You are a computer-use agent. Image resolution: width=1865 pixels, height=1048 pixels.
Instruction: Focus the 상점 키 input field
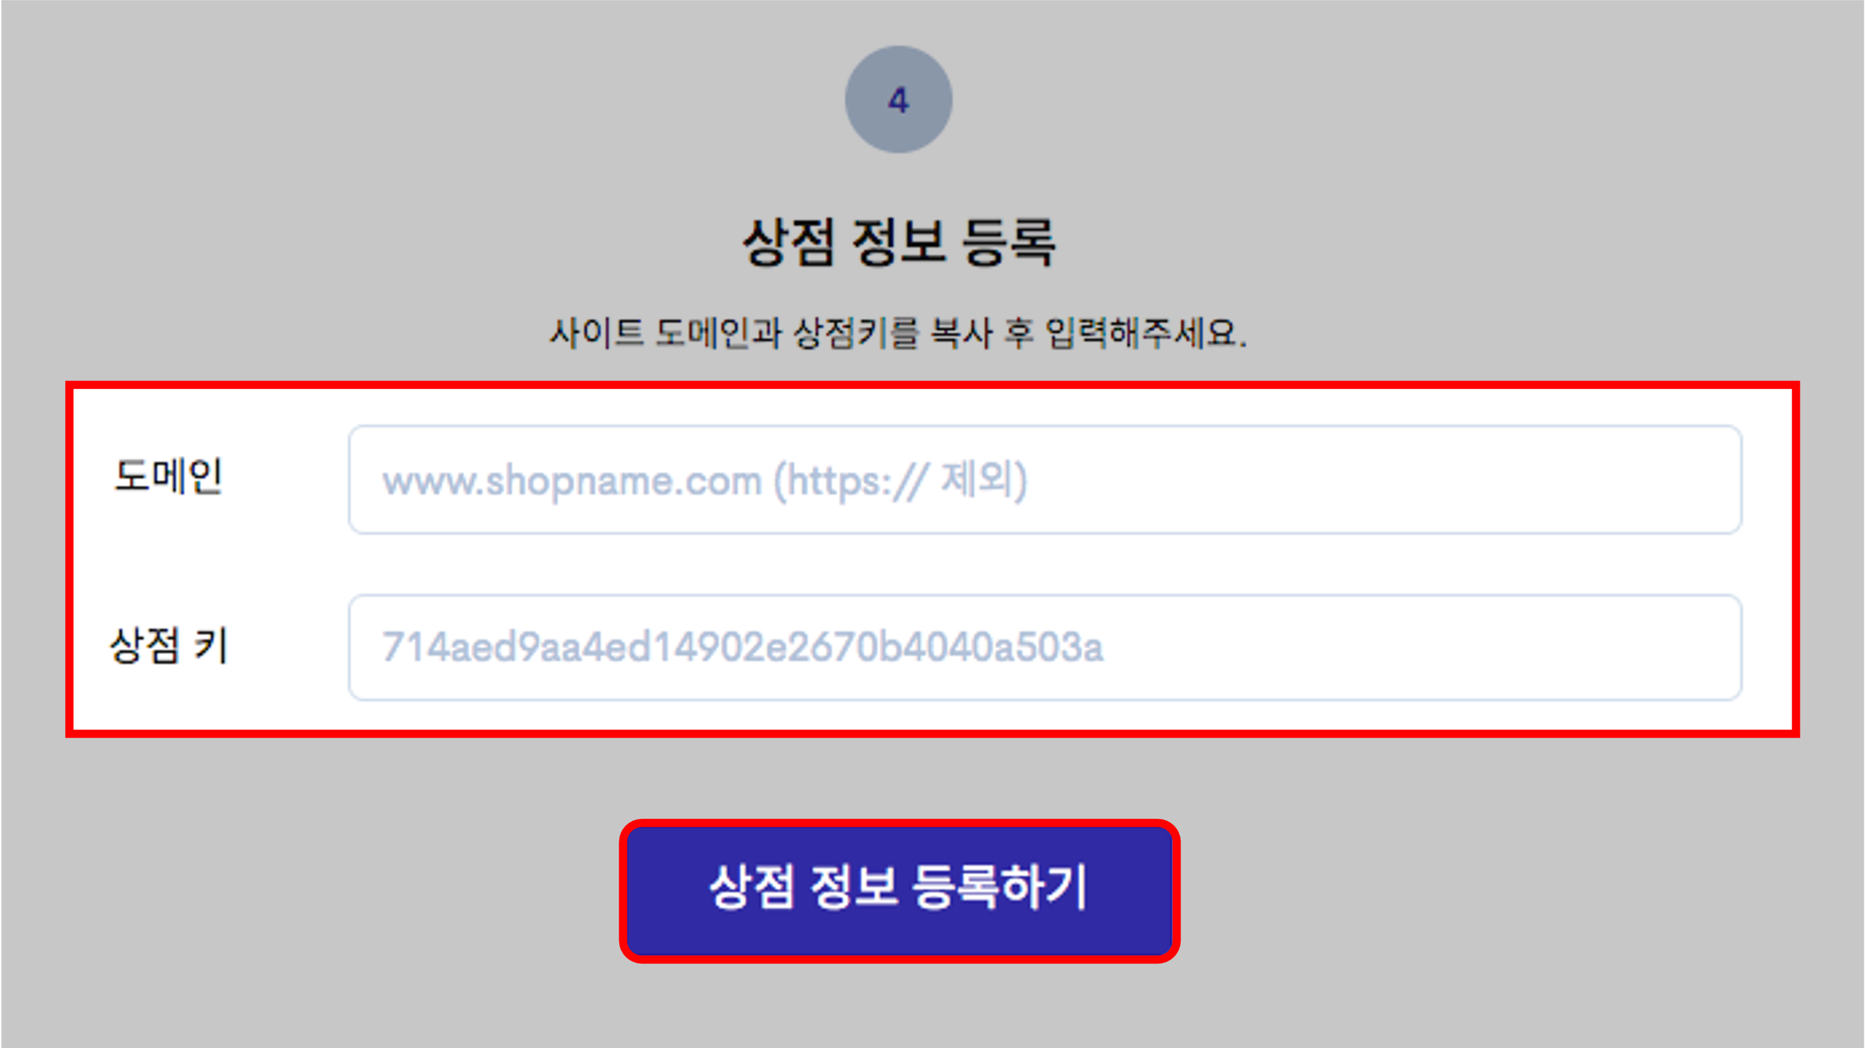click(x=1045, y=647)
